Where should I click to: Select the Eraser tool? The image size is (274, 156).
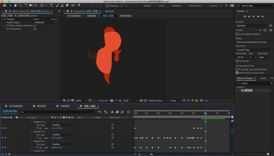tap(67, 5)
